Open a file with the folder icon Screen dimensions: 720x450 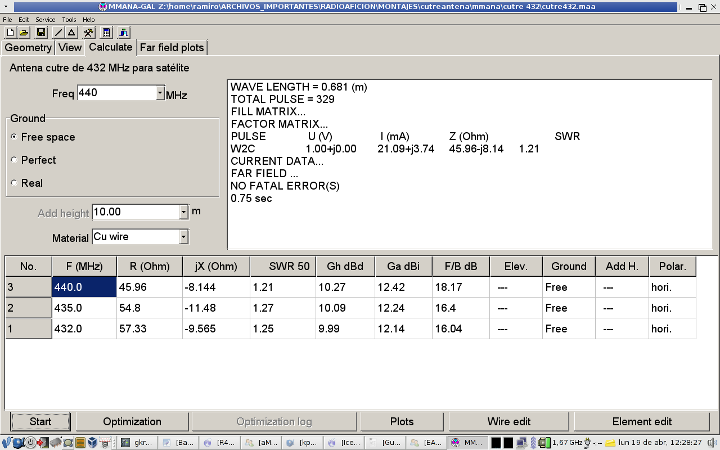click(x=24, y=32)
